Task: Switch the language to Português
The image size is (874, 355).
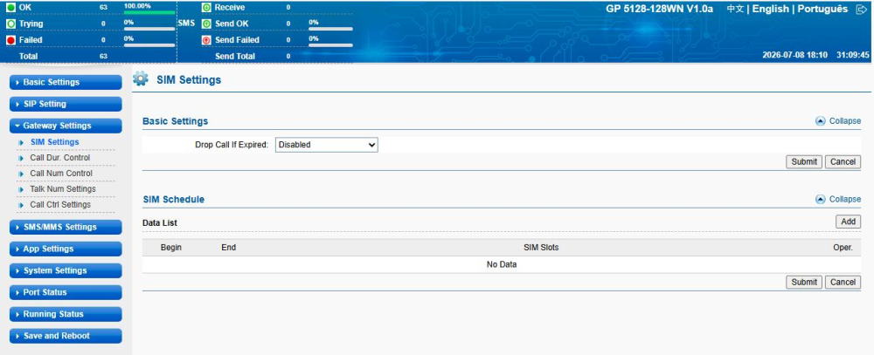Action: [822, 10]
